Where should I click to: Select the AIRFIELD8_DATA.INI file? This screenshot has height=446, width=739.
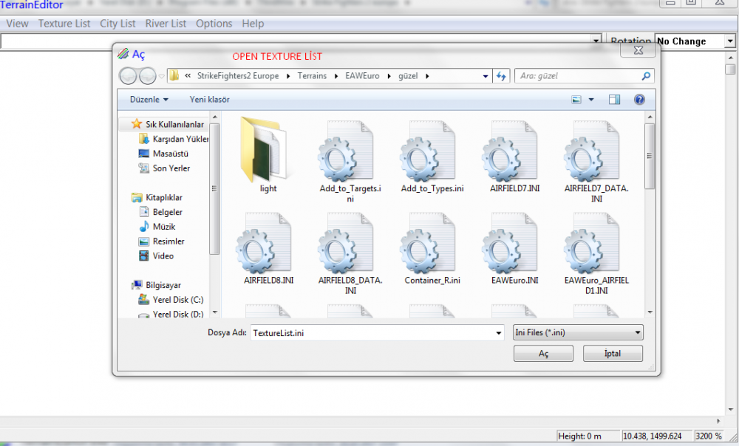tap(350, 253)
